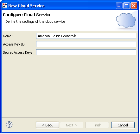Close the New Cloud Service dialog
140x134 pixels.
tap(134, 6)
